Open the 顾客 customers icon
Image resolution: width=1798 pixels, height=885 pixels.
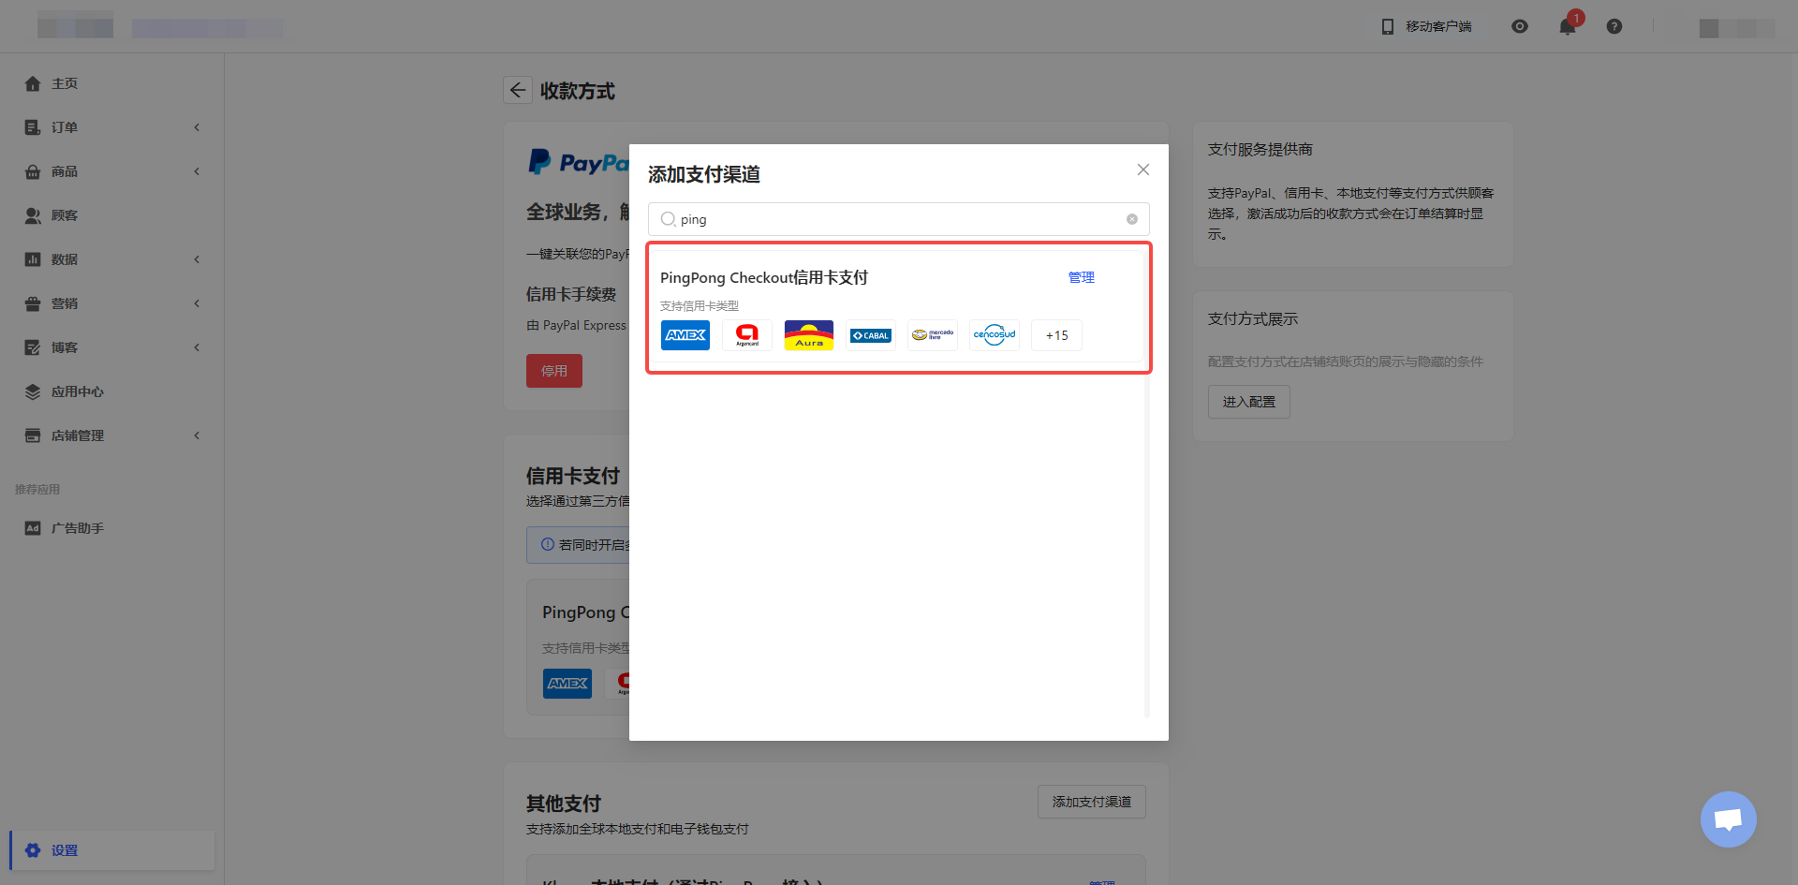click(33, 215)
